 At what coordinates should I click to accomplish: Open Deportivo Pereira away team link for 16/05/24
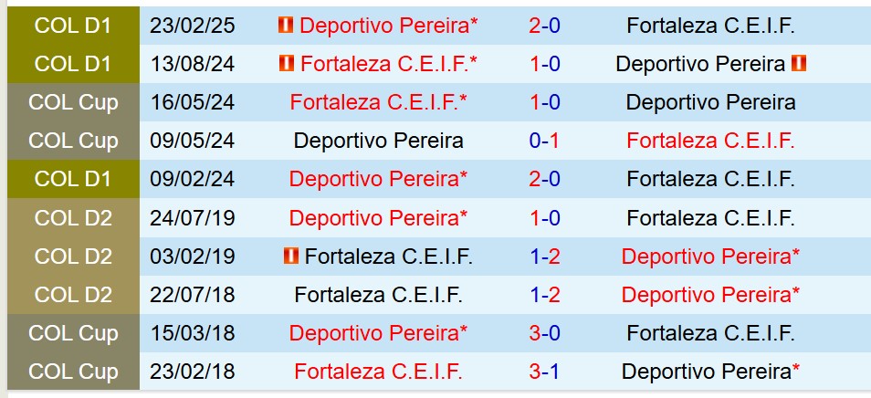[x=710, y=102]
